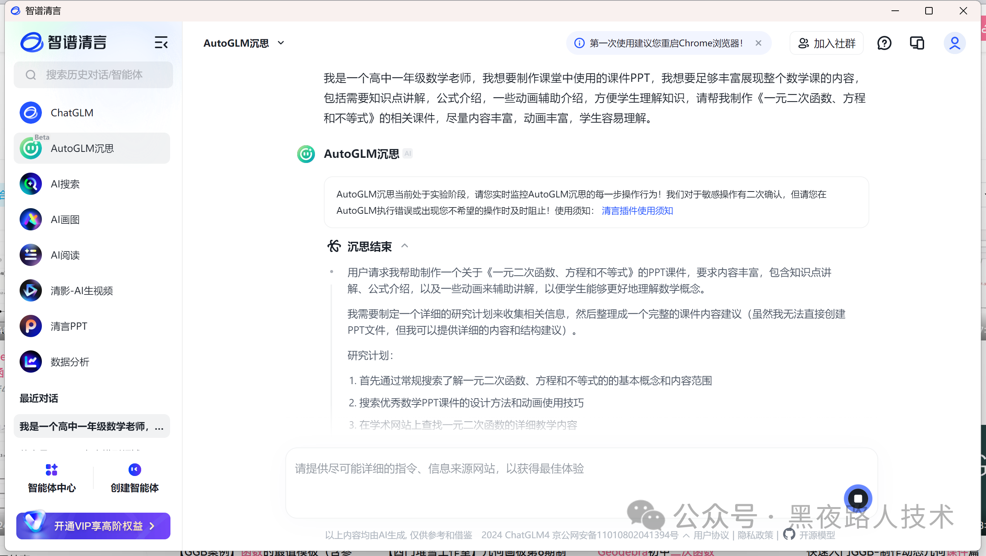Open the user profile avatar
Screen dimensions: 986x556
(x=954, y=43)
